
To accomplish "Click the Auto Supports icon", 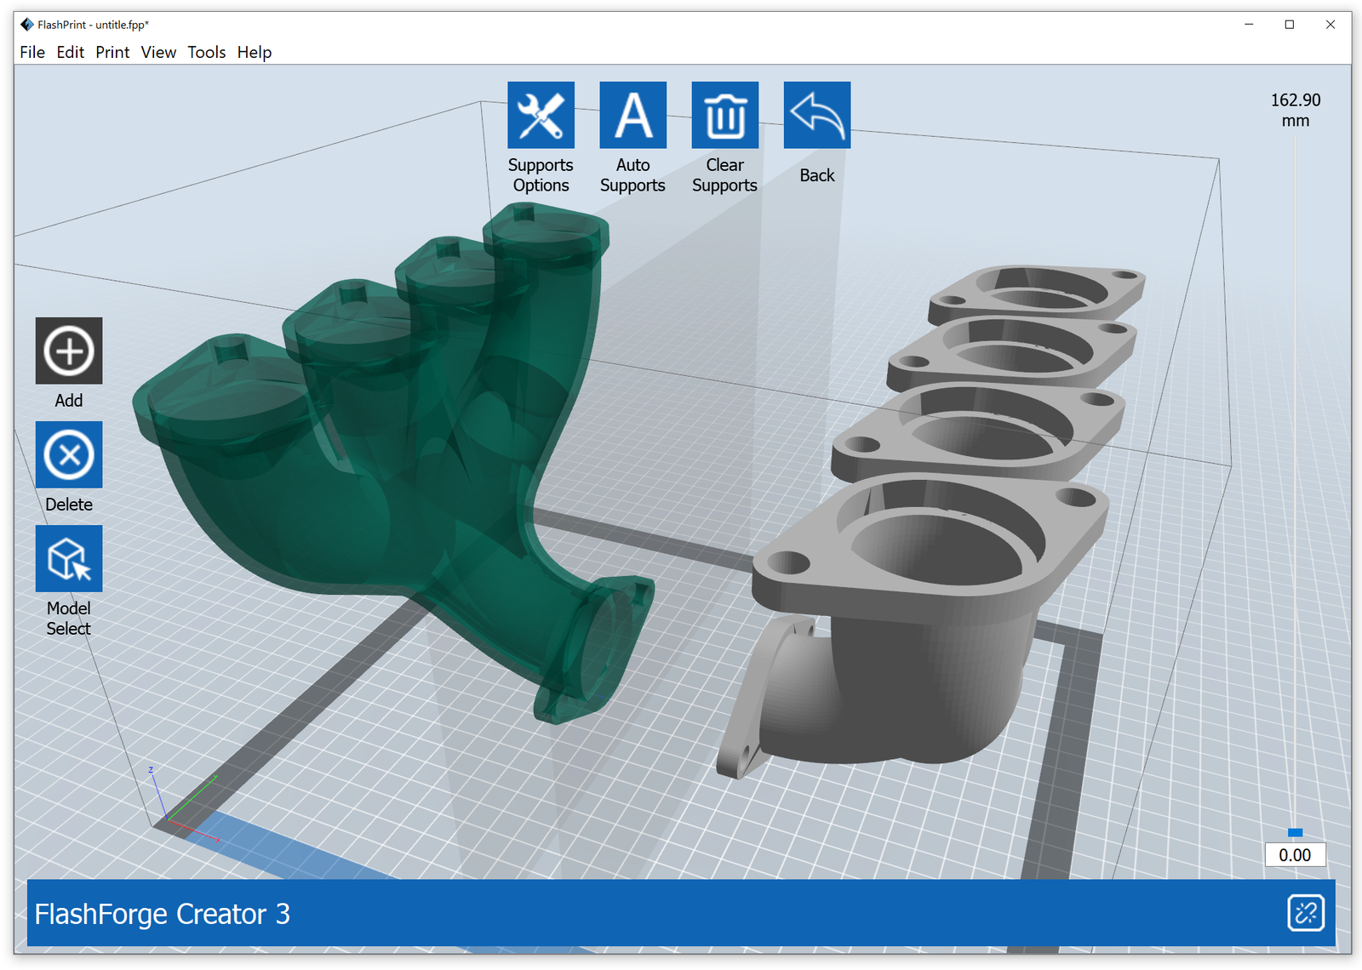I will click(632, 116).
